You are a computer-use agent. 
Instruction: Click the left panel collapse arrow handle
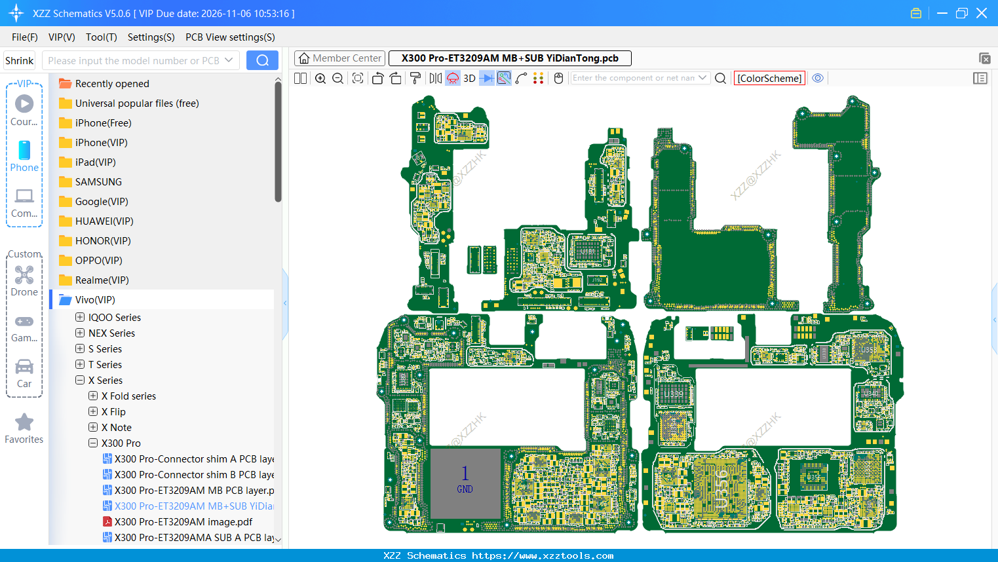tap(285, 303)
